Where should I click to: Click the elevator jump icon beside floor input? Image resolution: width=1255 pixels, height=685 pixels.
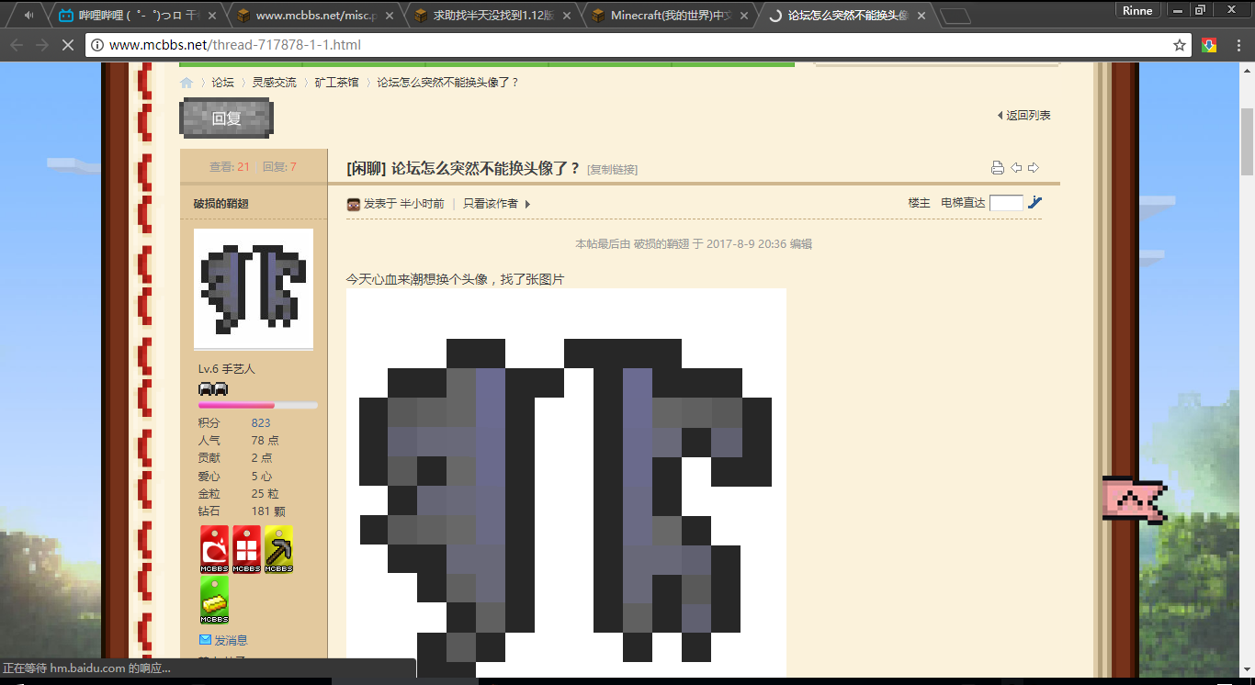(x=1035, y=203)
